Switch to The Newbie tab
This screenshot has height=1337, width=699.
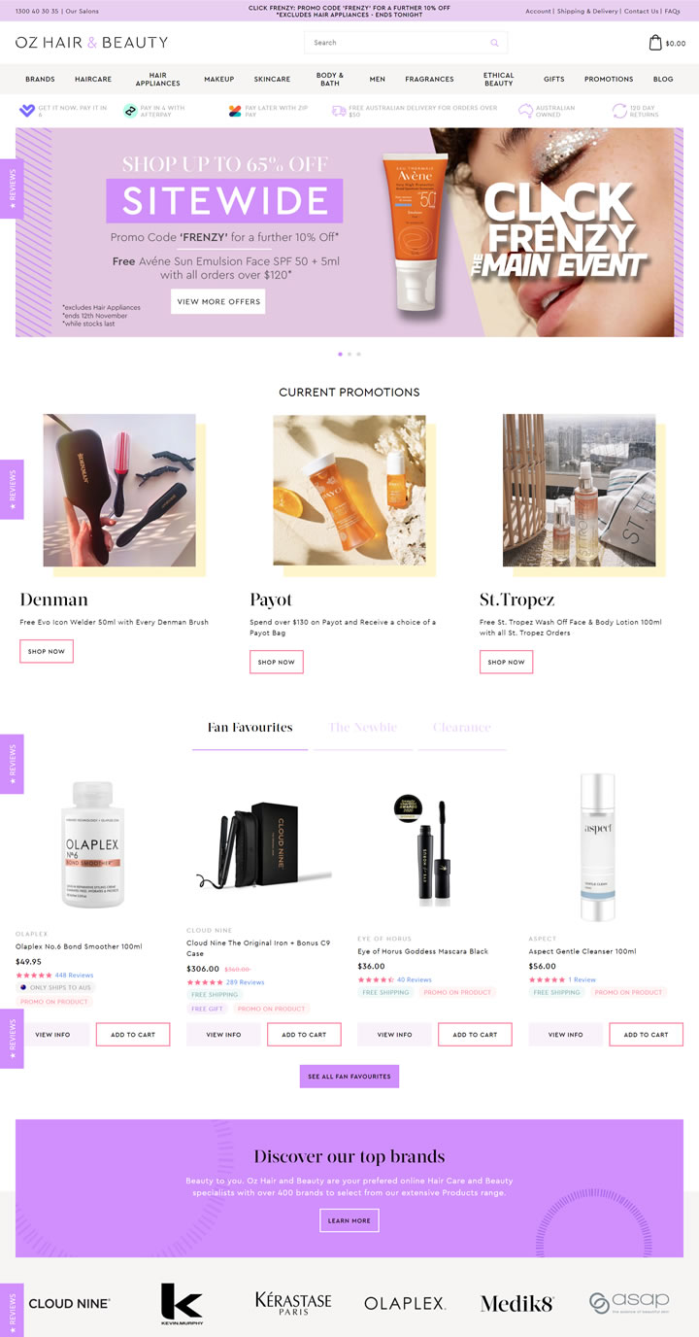(363, 727)
